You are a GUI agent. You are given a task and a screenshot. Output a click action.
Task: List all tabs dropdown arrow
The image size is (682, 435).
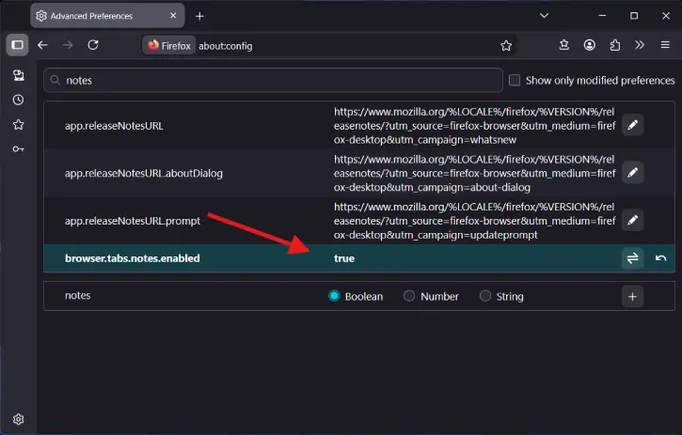[x=544, y=16]
